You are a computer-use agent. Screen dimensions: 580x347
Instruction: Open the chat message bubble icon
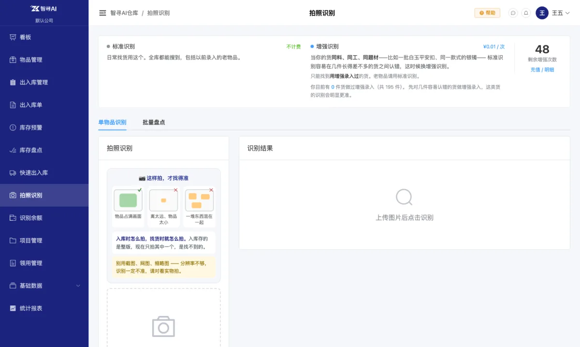(513, 13)
